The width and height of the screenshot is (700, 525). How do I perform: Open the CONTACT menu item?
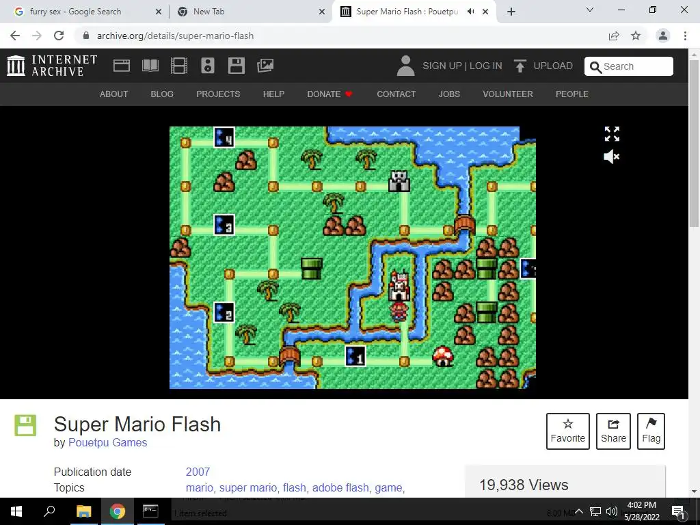click(x=396, y=94)
